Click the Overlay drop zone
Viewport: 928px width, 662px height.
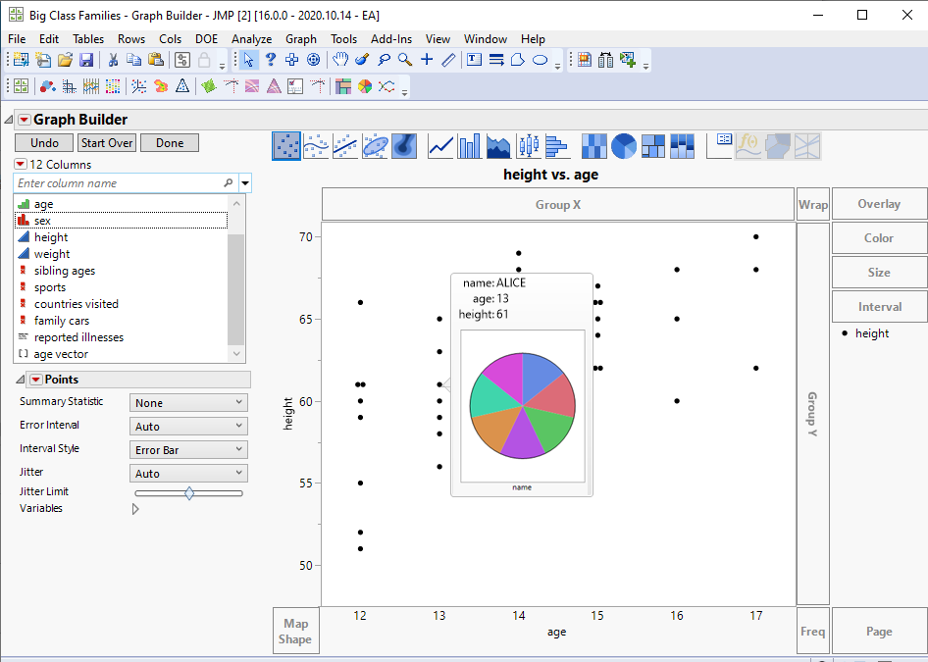[880, 204]
